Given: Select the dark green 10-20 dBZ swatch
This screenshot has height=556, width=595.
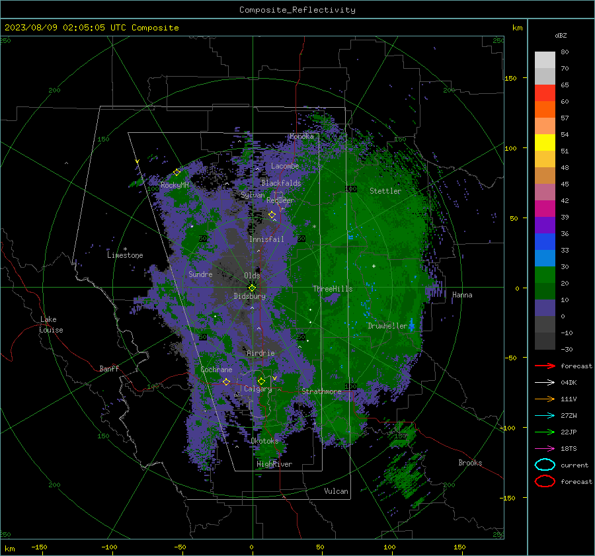Looking at the screenshot, I should point(545,292).
